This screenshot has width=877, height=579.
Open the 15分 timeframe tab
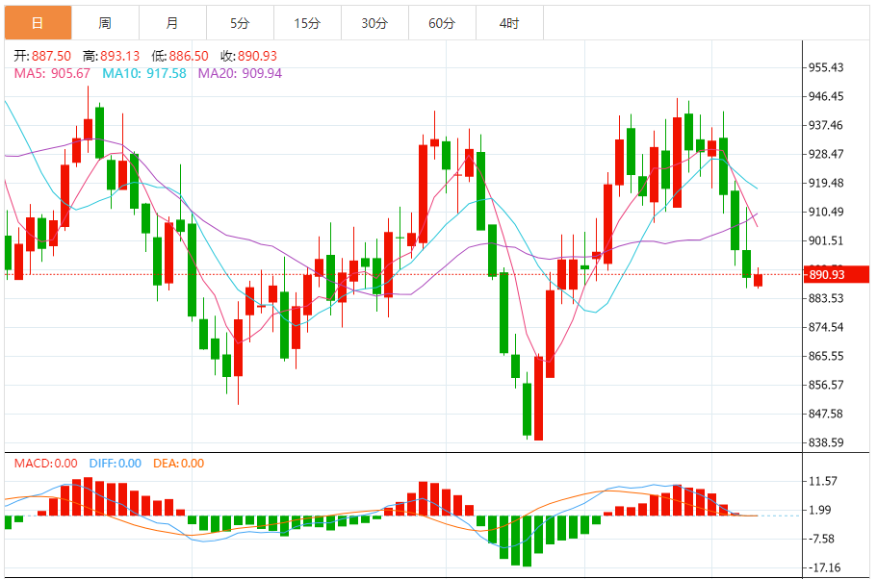point(307,23)
